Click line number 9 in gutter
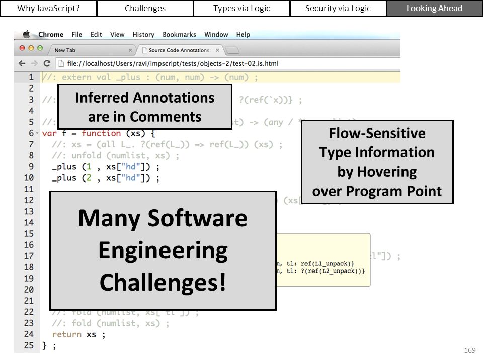 (31, 167)
